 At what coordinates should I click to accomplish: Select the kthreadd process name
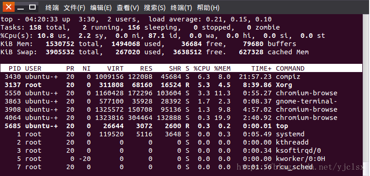pos(292,142)
